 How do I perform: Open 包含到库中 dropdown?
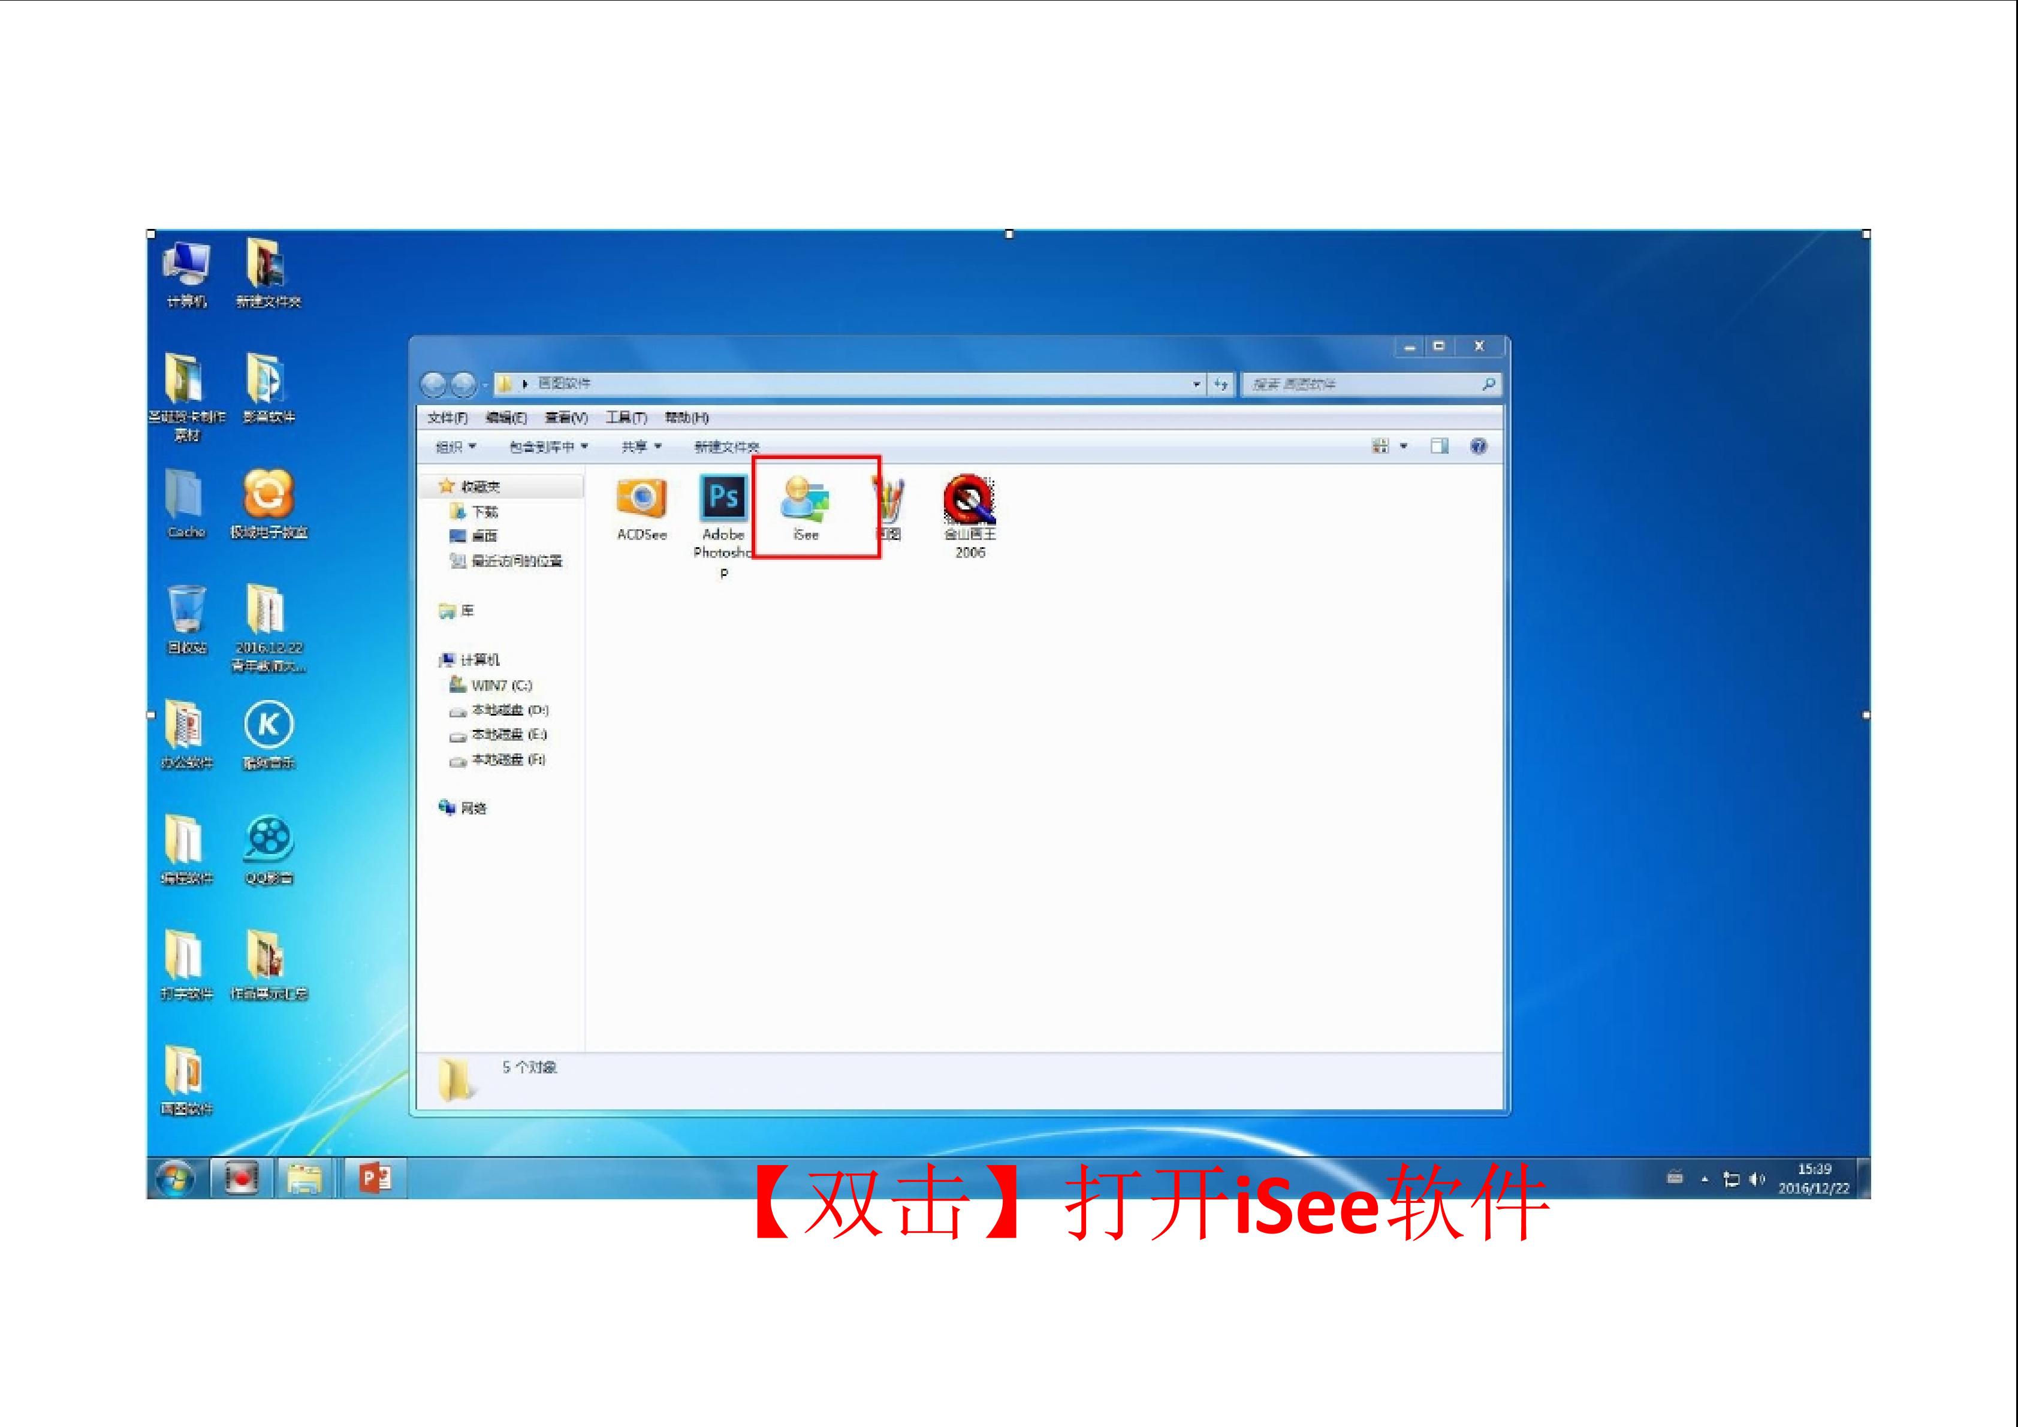point(548,446)
